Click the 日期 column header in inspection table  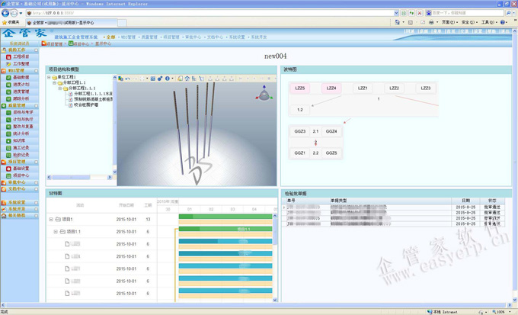coord(465,201)
